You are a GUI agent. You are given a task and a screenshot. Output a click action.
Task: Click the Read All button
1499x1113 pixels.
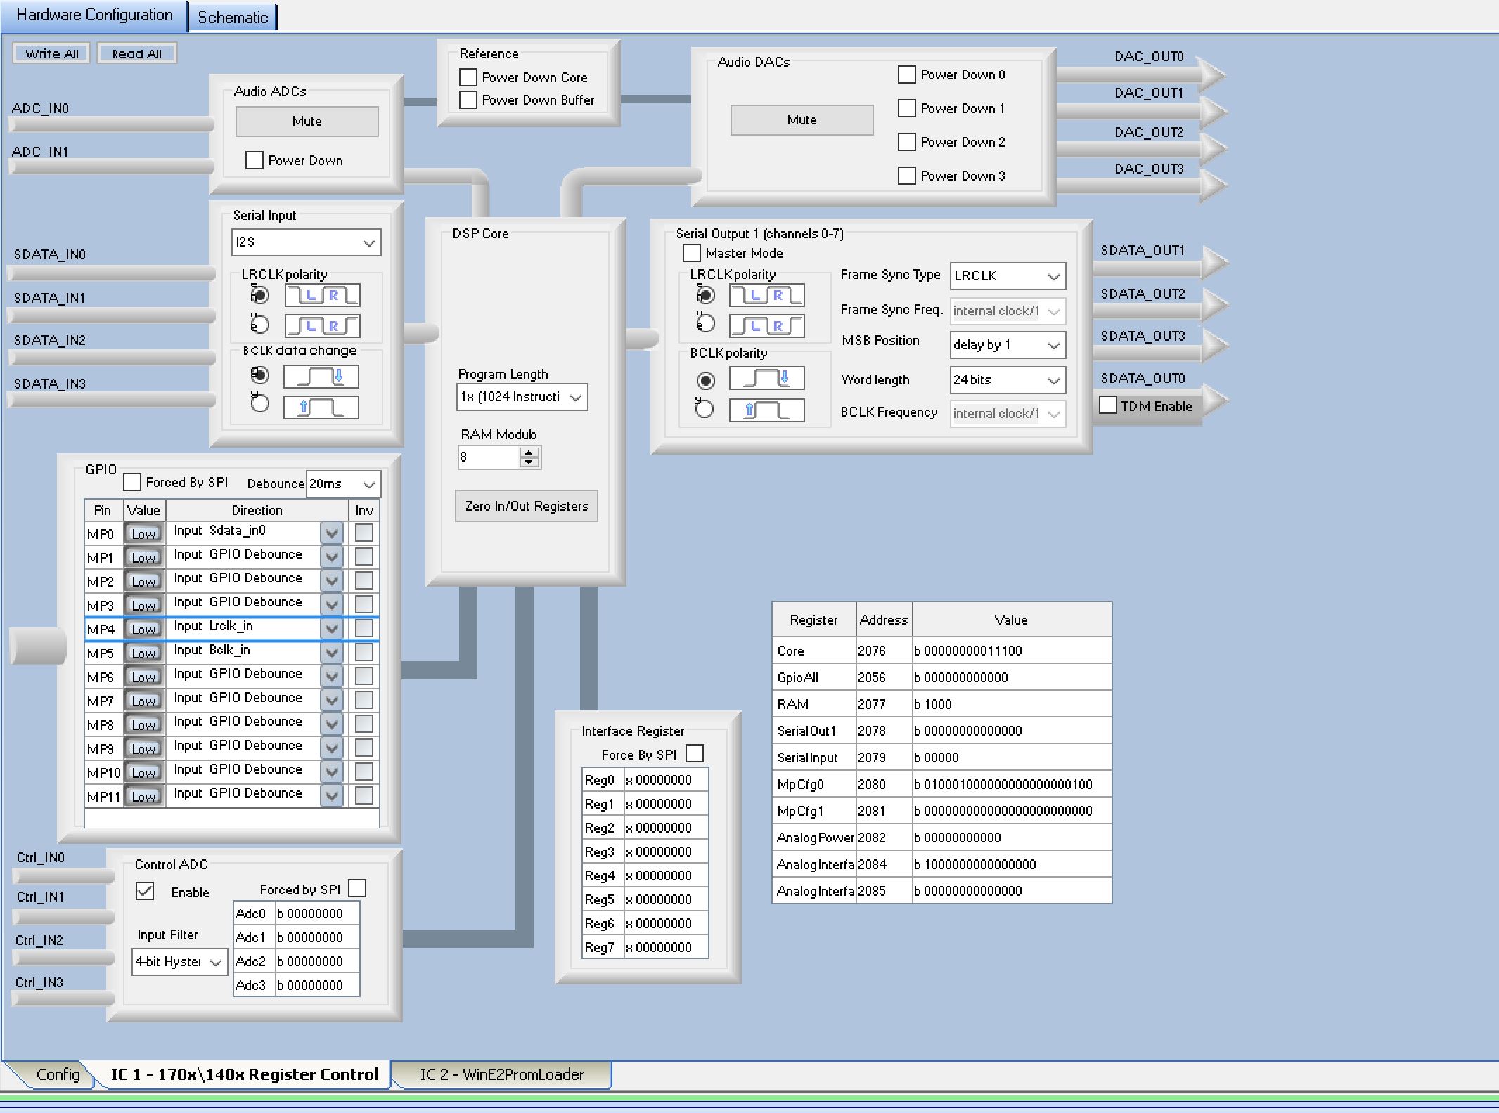(x=137, y=53)
